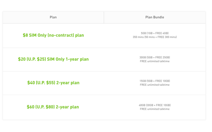This screenshot has height=132, width=212.
Task: Click the Plan Bundle column header
Action: pyautogui.click(x=154, y=17)
